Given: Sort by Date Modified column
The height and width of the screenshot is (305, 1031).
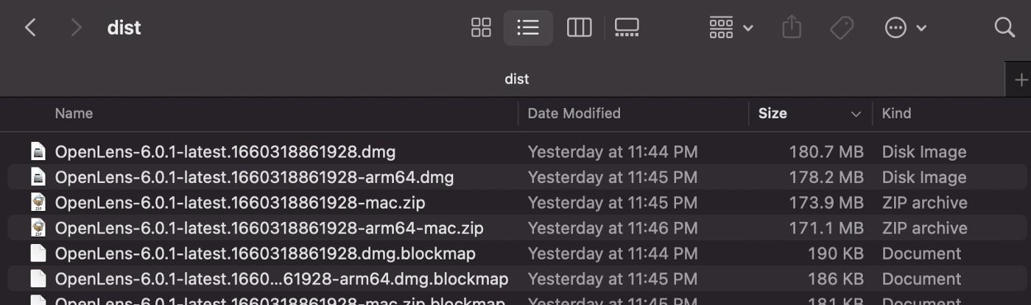Looking at the screenshot, I should [574, 113].
